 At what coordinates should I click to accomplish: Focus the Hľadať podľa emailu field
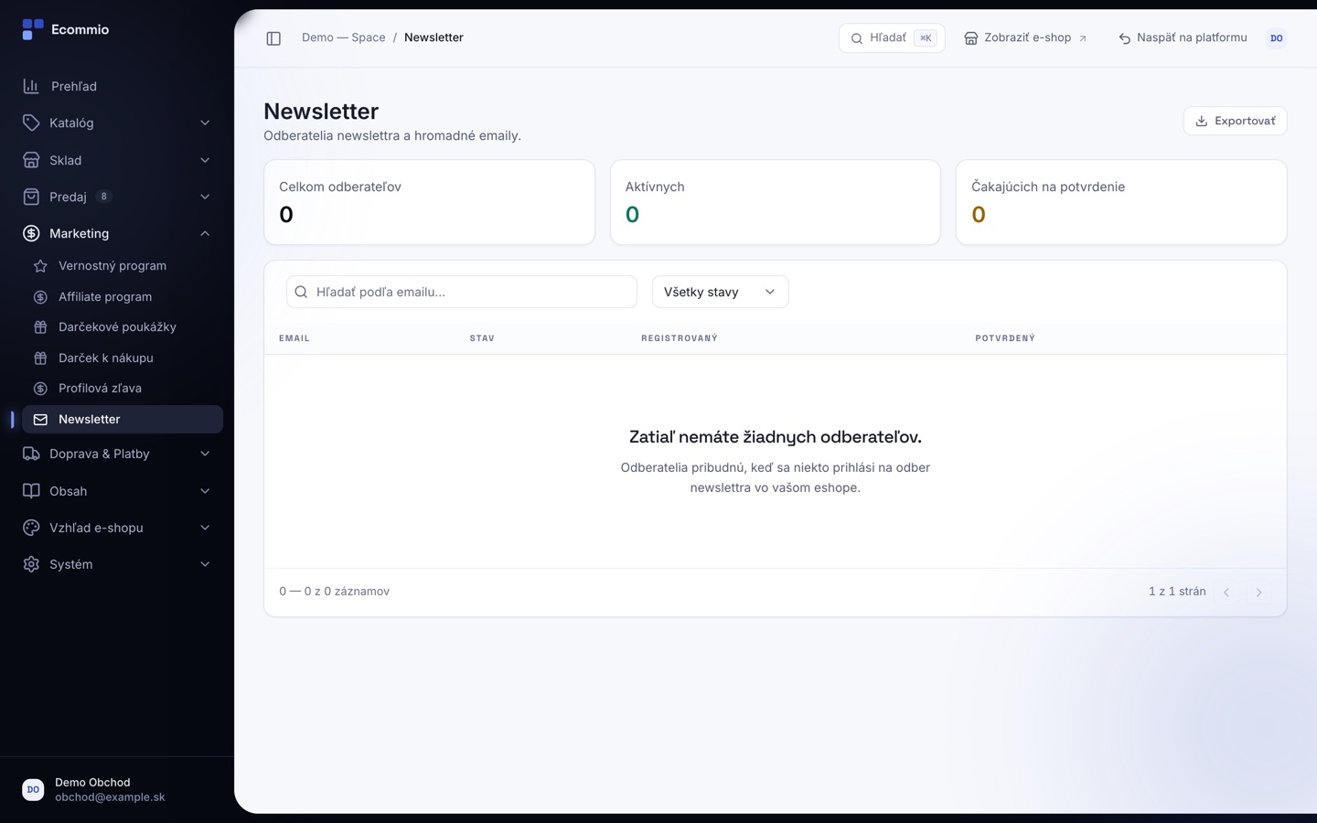point(462,292)
